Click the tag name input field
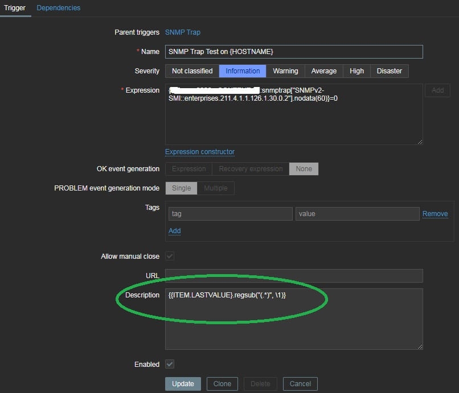Viewport: 459px width, 393px height. (231, 214)
